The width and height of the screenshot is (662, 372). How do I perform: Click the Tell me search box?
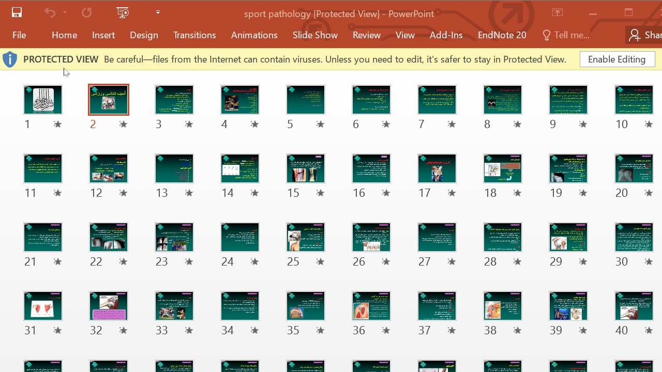point(566,35)
